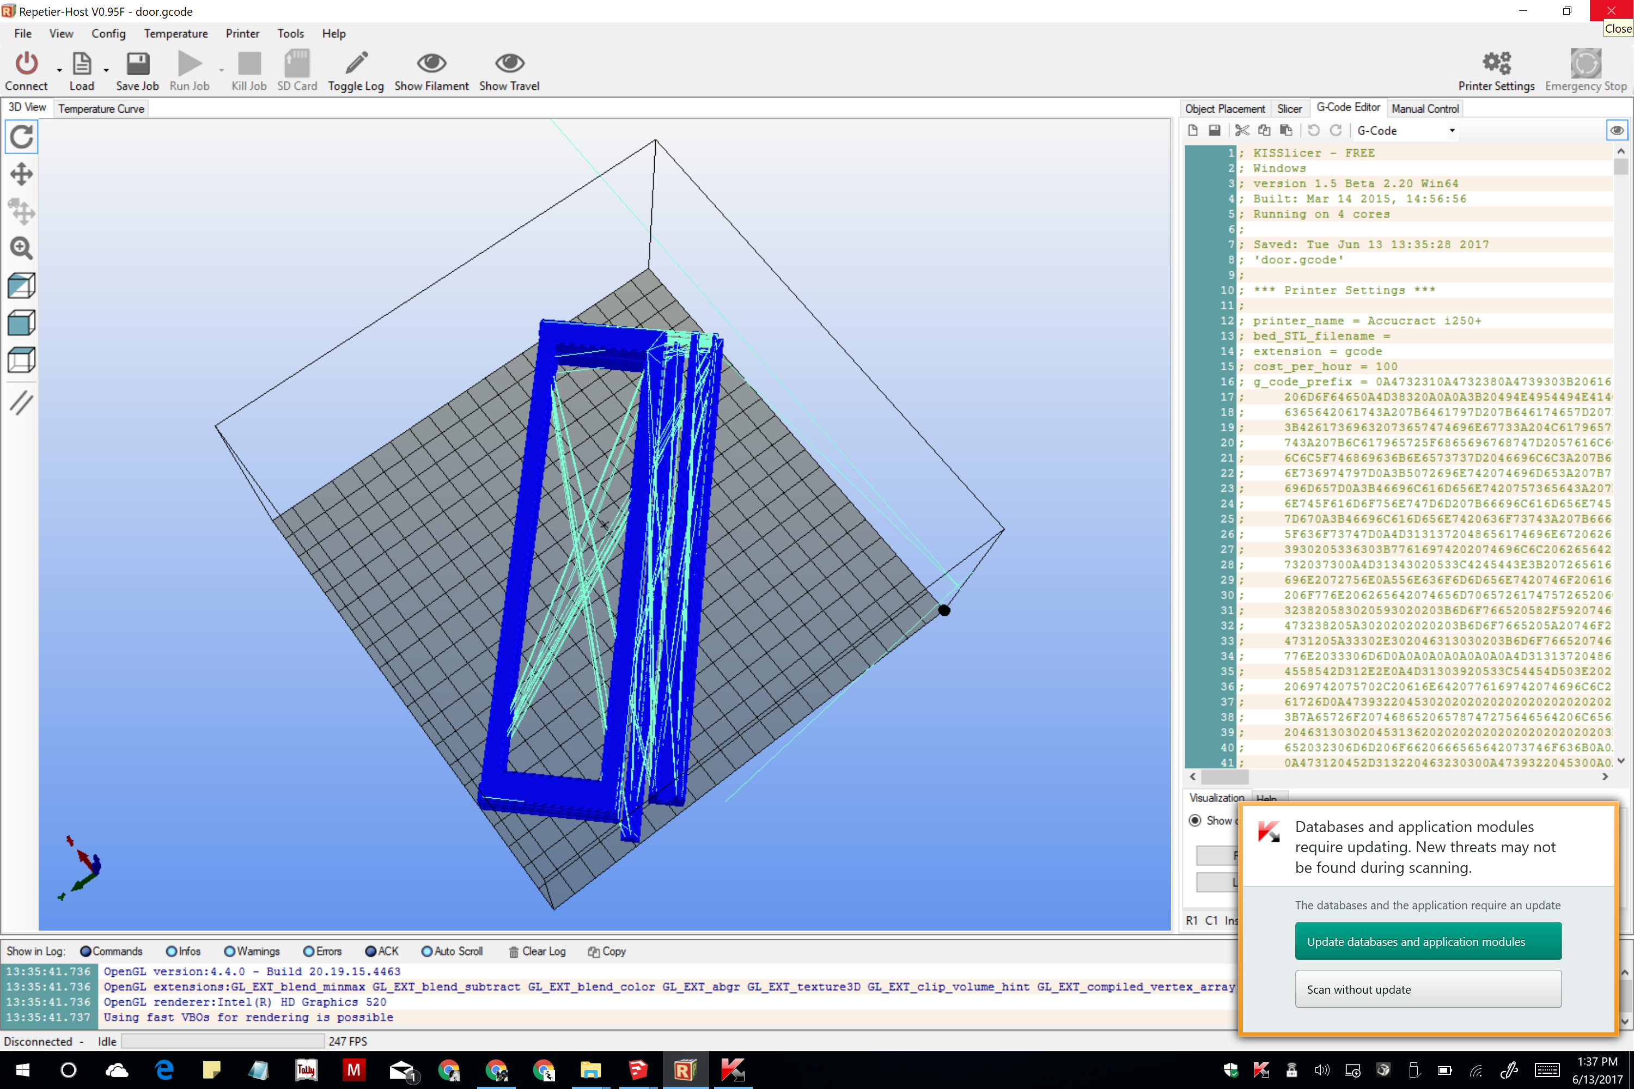Click the Undo arrow in editor

(1314, 131)
